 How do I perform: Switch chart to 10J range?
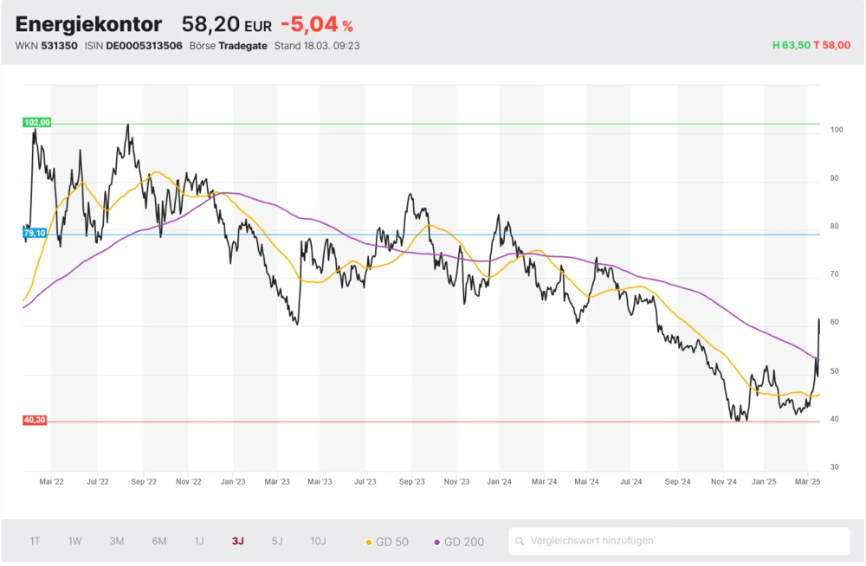coord(318,541)
